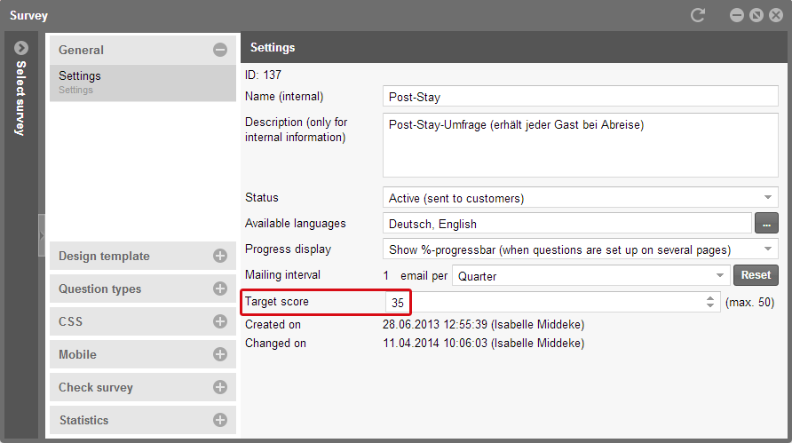Collapse the General section minus icon

[219, 50]
